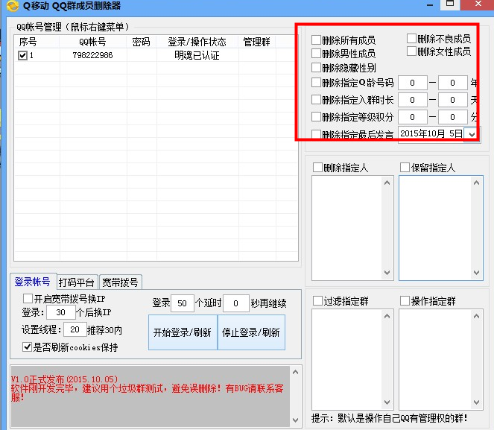Switch to the 登录帐号 tab
Image resolution: width=494 pixels, height=430 pixels.
point(33,282)
